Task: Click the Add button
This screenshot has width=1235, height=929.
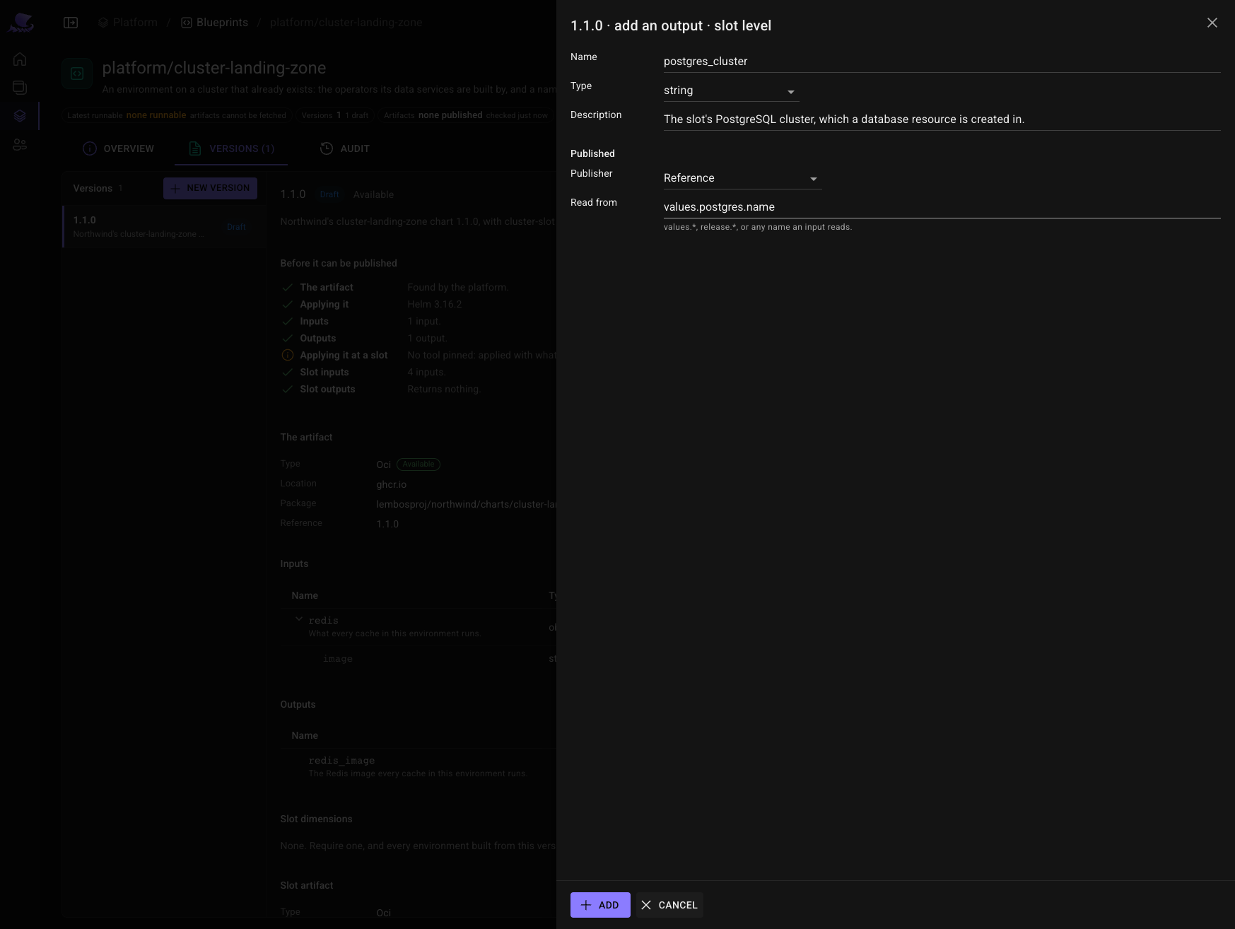Action: (600, 905)
